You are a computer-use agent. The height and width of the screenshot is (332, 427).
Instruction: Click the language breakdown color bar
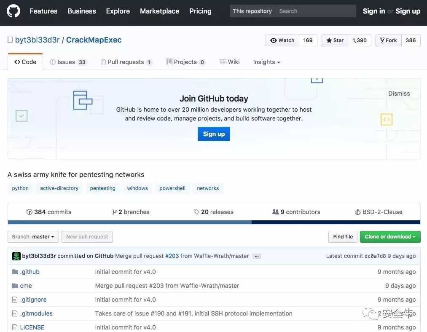click(214, 222)
